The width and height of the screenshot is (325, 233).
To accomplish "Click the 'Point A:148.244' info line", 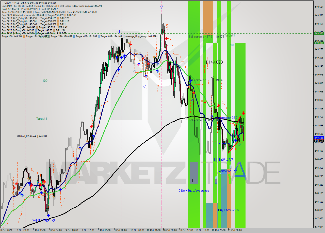I will pos(30,9).
